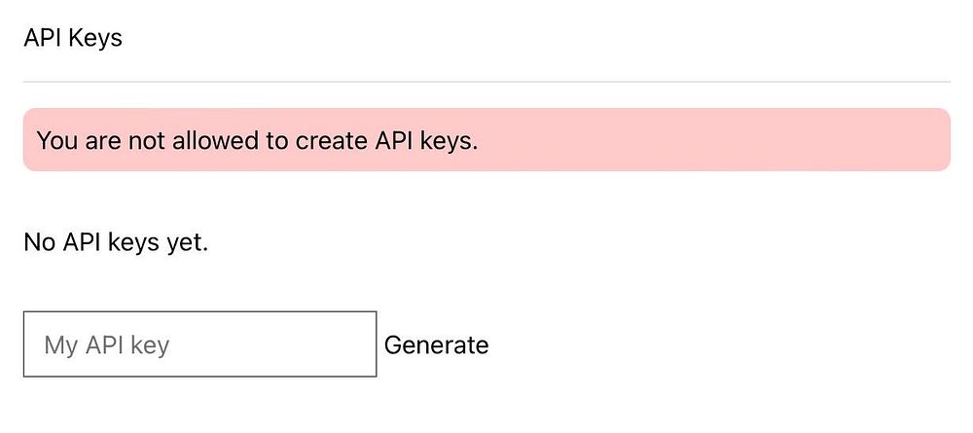
Task: Select the red error banner
Action: (486, 140)
